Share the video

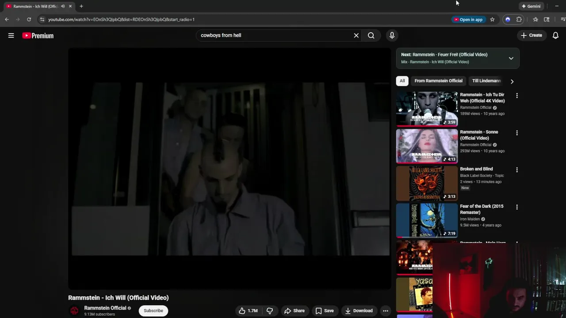tap(294, 310)
